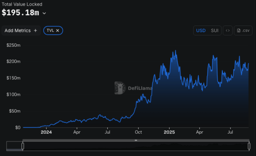Click the $200m y-axis label

pyautogui.click(x=13, y=61)
